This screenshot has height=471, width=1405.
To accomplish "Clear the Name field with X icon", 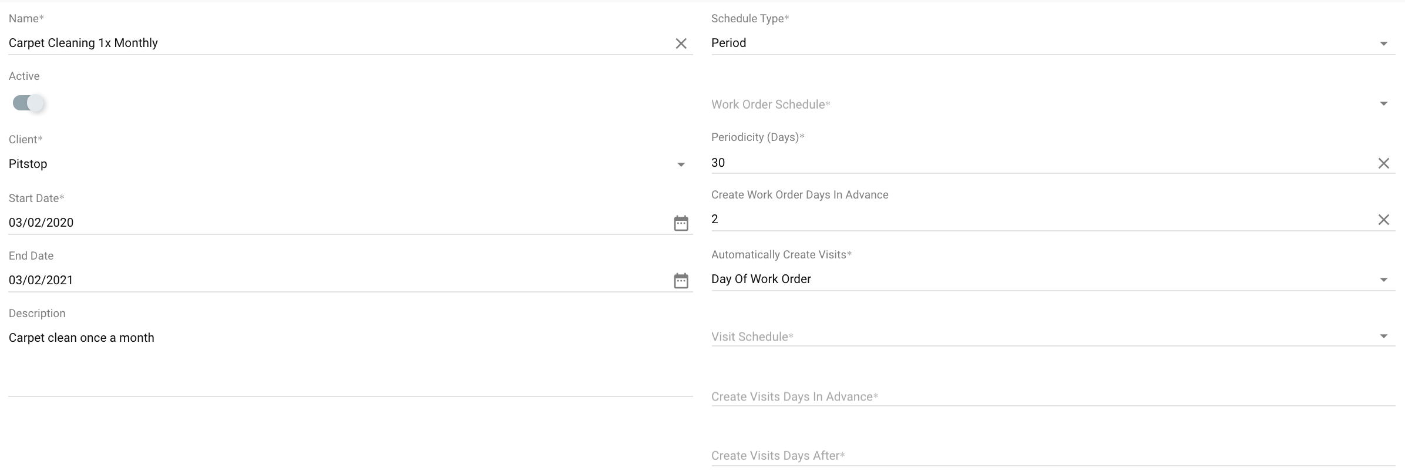I will [681, 43].
